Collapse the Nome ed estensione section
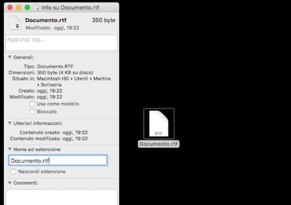Viewport: 291px width, 205px height. (x=10, y=149)
